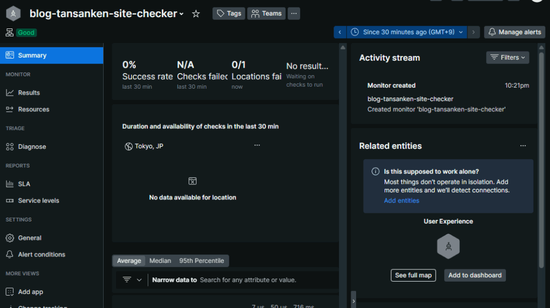This screenshot has height=308, width=550.
Task: Open the Tokyo, JP chart options ellipsis
Action: click(x=257, y=145)
